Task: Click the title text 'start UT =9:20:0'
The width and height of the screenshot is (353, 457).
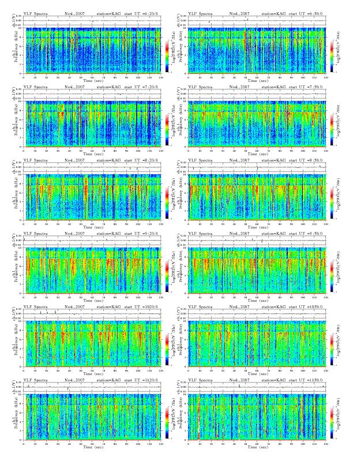Action: click(x=141, y=234)
